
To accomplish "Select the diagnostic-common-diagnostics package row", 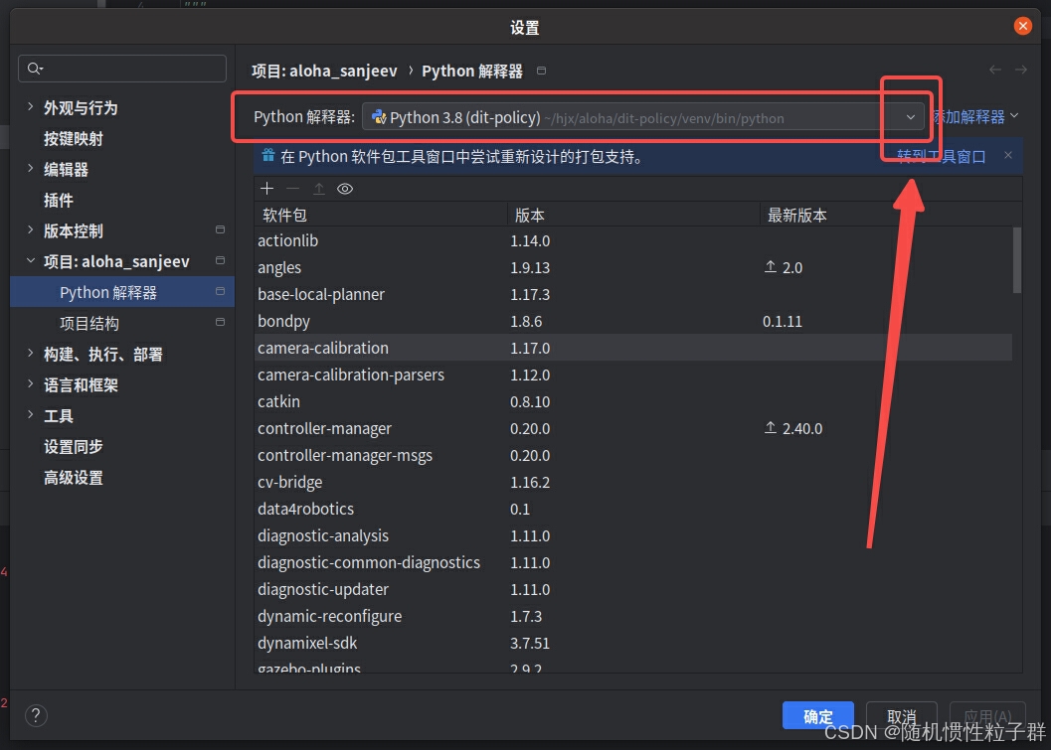I will click(632, 562).
